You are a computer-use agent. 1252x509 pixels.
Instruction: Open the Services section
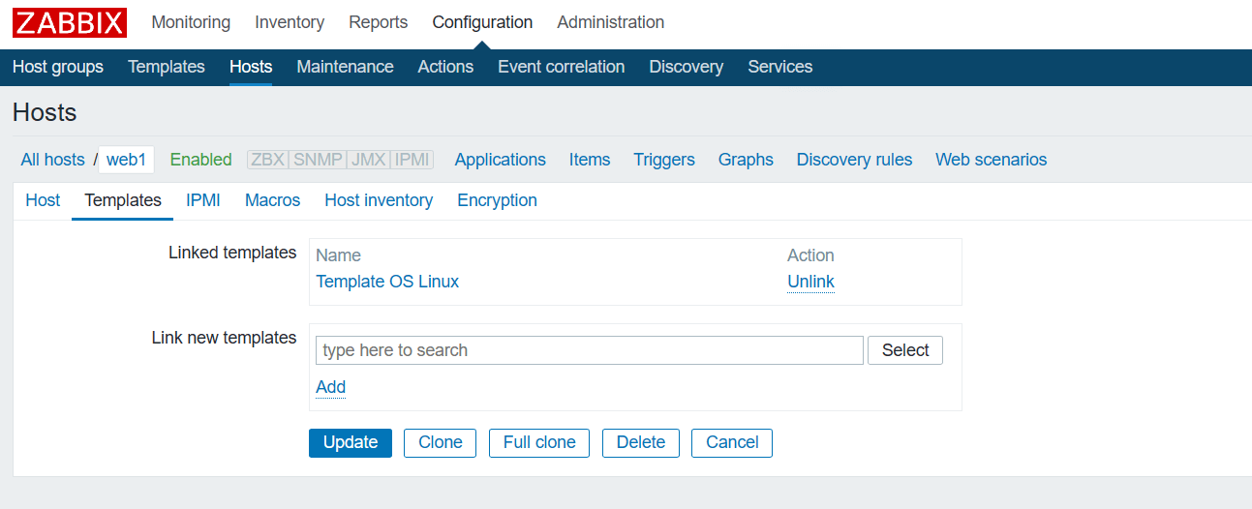tap(780, 67)
